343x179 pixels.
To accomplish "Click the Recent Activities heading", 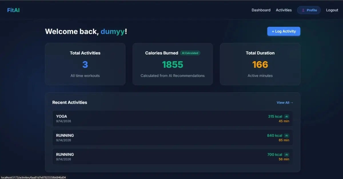I will 70,102.
